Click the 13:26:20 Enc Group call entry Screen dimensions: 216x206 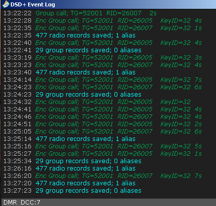click(x=103, y=176)
